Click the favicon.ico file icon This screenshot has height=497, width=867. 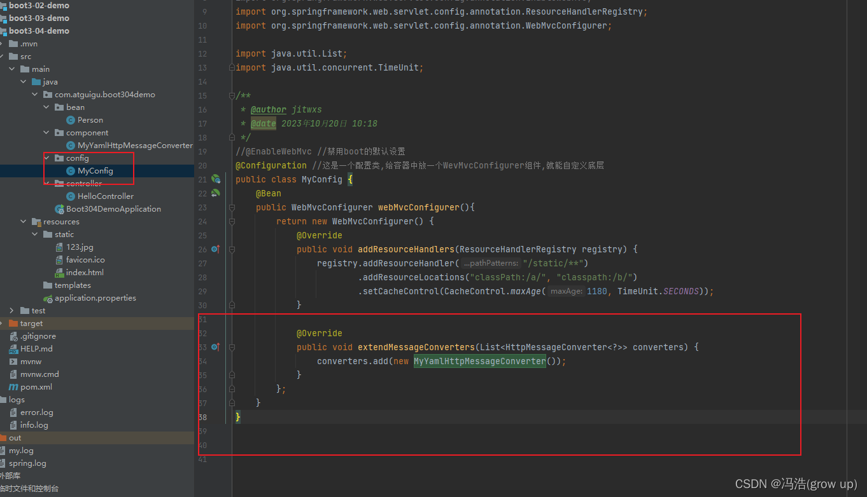tap(59, 260)
